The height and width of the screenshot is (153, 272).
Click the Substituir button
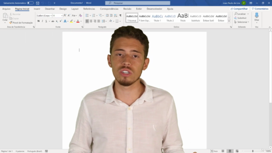click(241, 18)
